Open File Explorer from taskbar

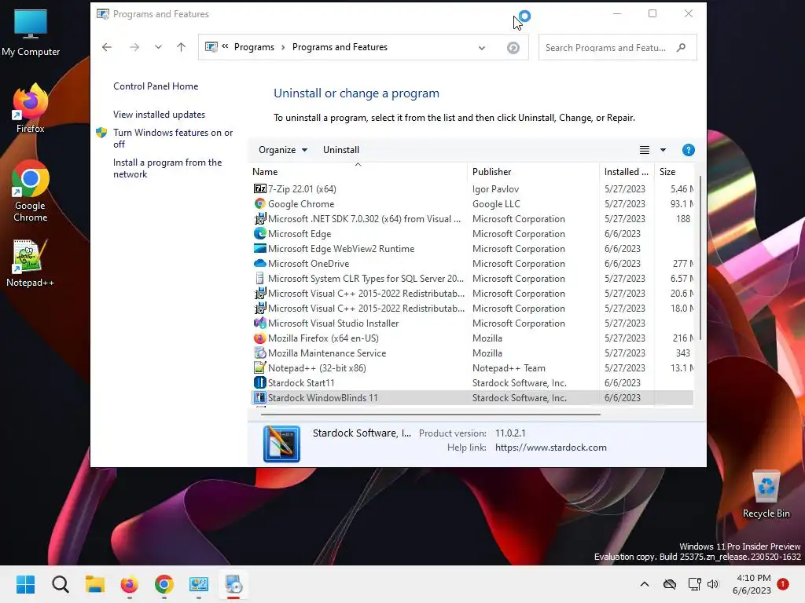coord(95,584)
